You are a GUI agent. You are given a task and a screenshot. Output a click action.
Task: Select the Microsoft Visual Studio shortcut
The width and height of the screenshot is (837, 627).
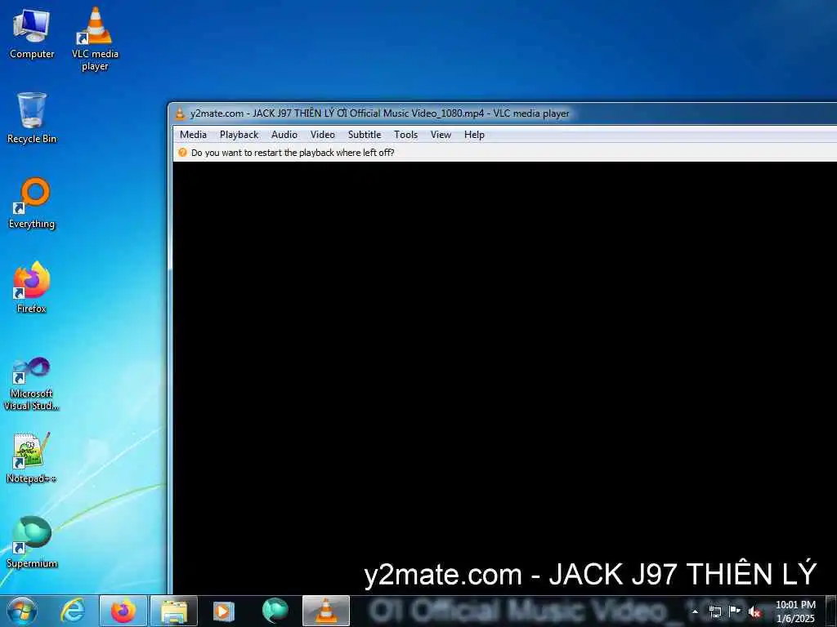pos(32,384)
